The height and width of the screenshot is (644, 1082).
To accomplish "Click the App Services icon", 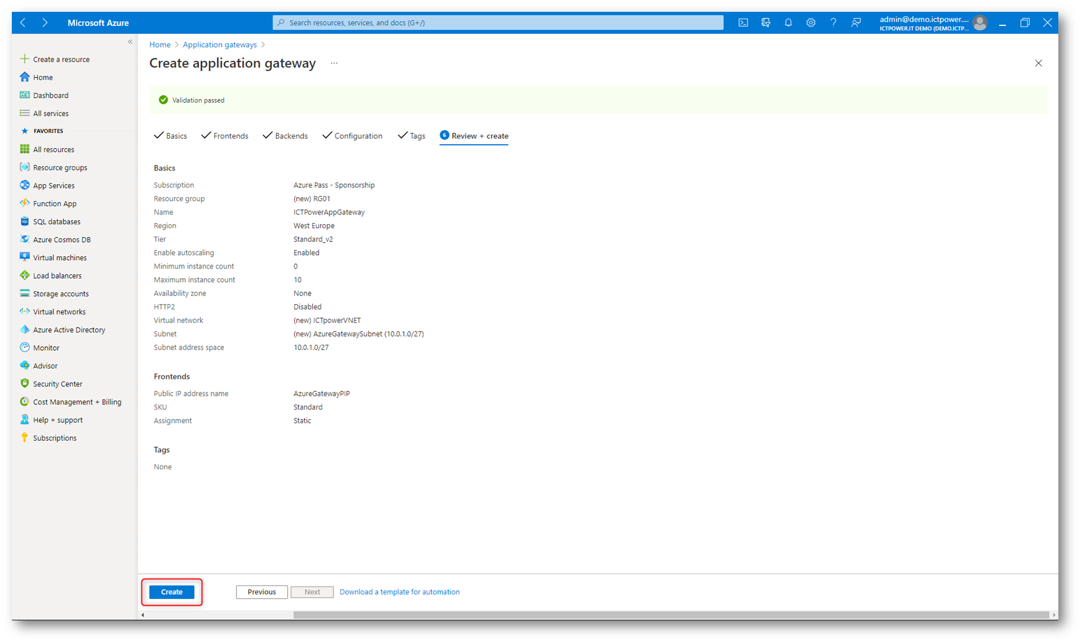I will click(24, 185).
